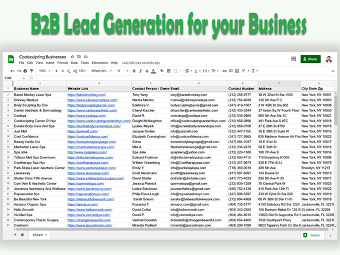Open the vertical align dropdown
The image size is (340, 255).
pyautogui.click(x=197, y=71)
